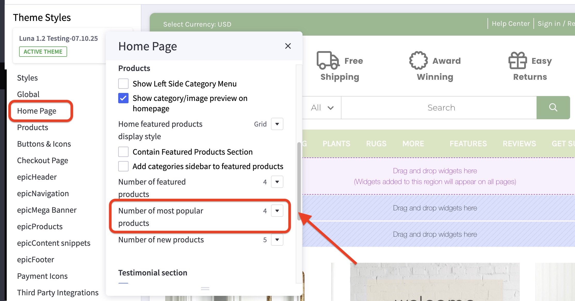Select Checkout Page in the sidebar
This screenshot has width=575, height=301.
click(43, 160)
